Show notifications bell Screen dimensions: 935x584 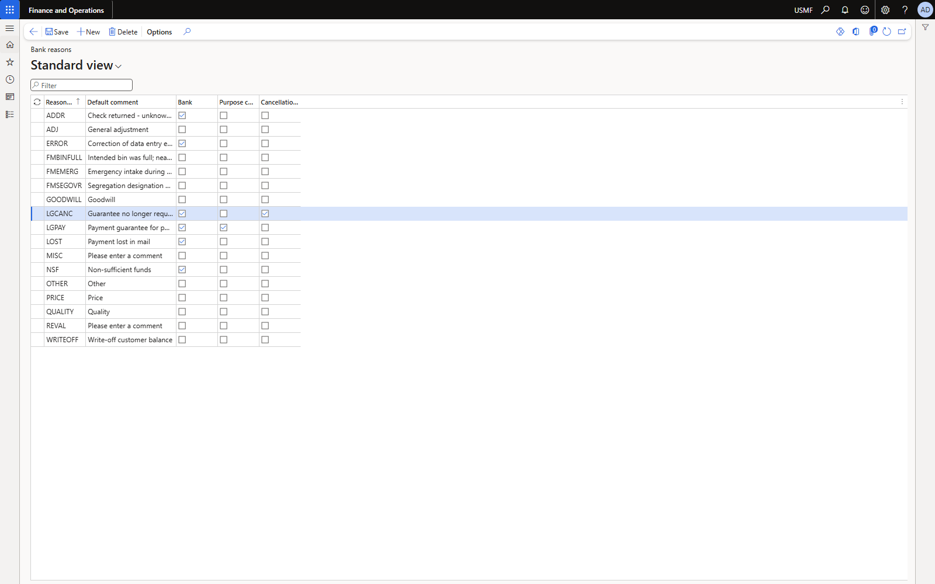tap(845, 10)
